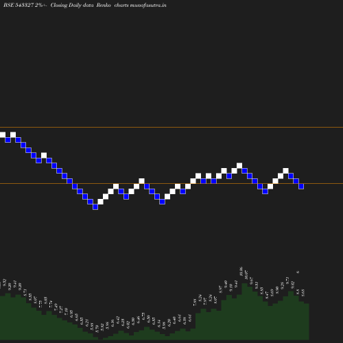Screen dimensions: 343x343
Task: Click the word 'Renko' in the header
Action: click(x=104, y=5)
